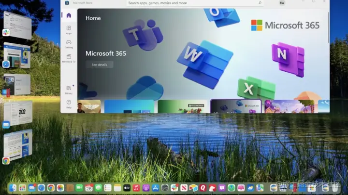Open Photos from the Dock
Viewport: 348px width, 195px height.
pos(60,188)
